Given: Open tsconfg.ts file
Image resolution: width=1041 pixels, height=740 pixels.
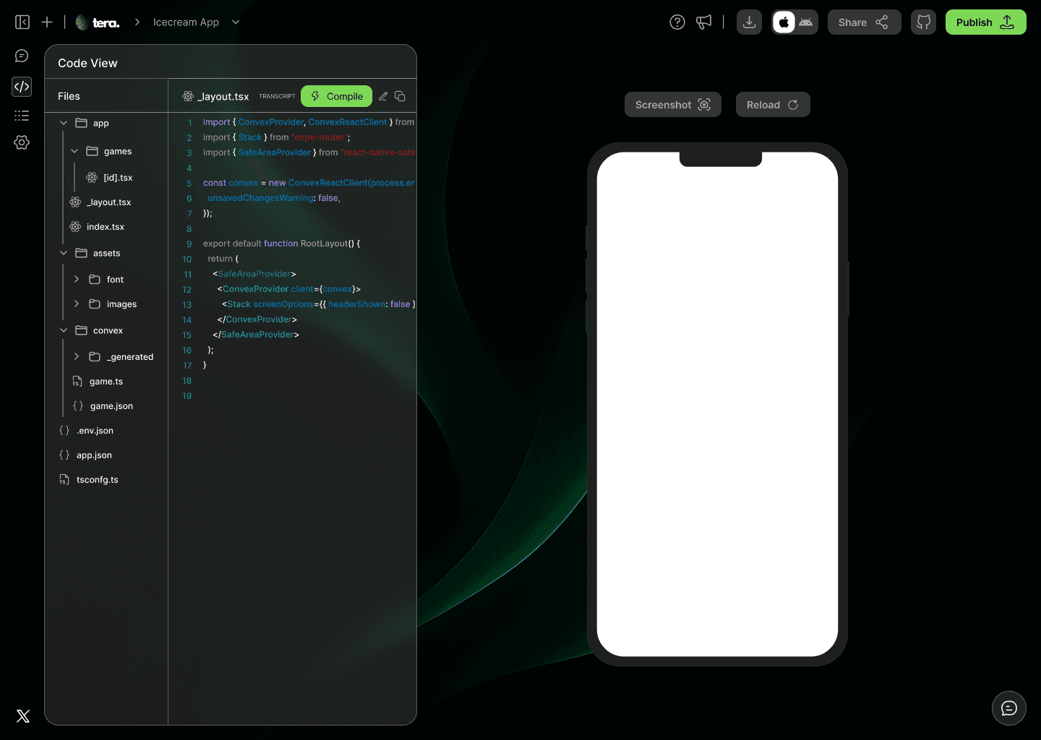Looking at the screenshot, I should 88,480.
